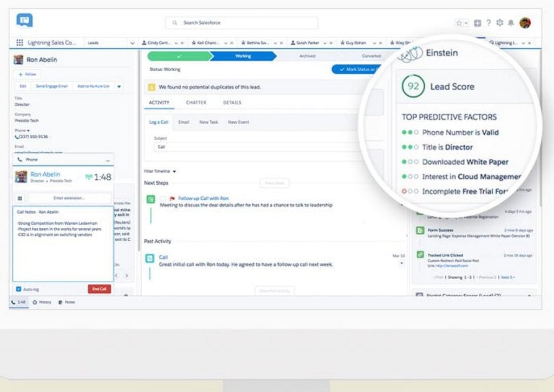Click the 92 Lead Score circle
This screenshot has height=392, width=554.
pos(413,86)
